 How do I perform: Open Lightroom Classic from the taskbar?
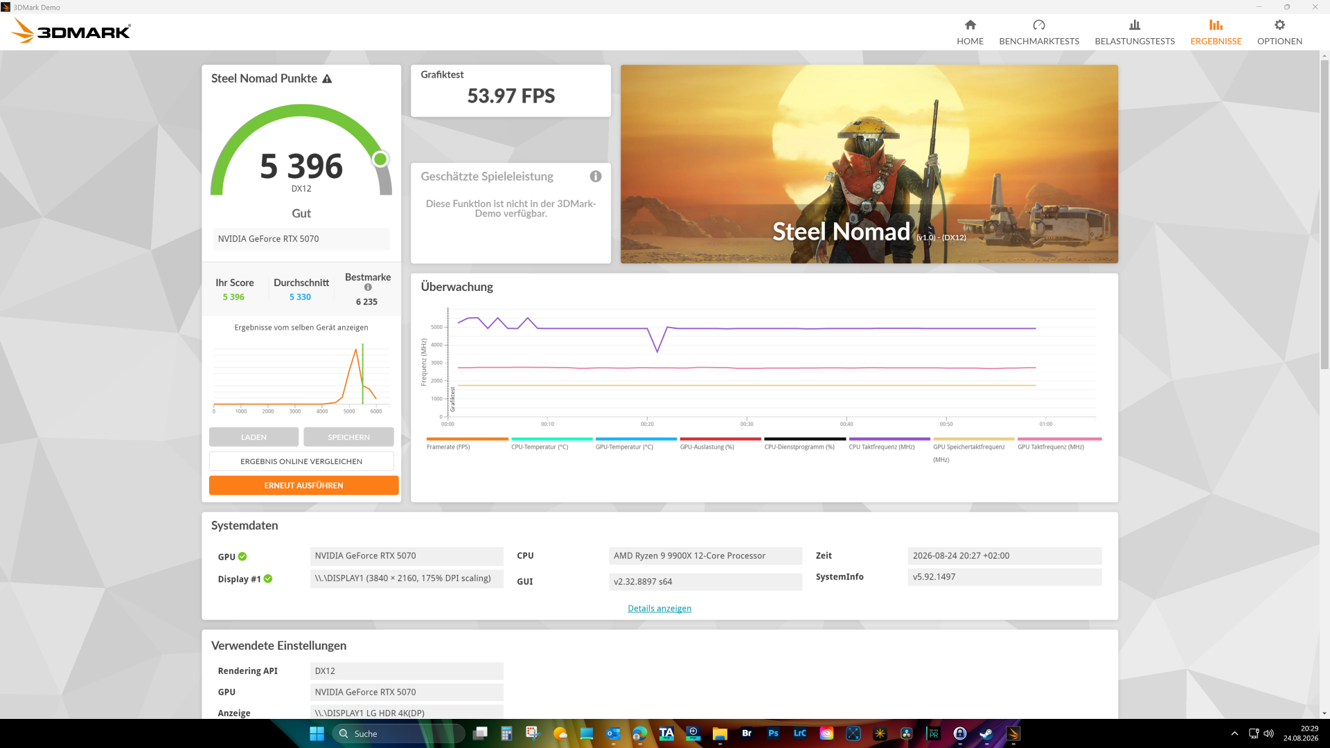tap(799, 733)
